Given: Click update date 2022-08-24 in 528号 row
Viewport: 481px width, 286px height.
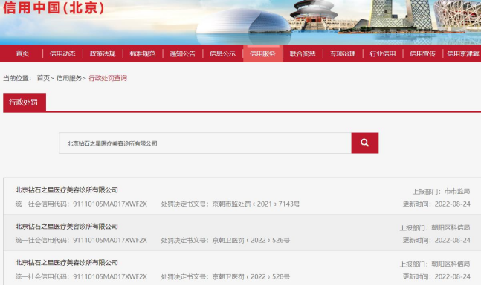Looking at the screenshot, I should 453,276.
